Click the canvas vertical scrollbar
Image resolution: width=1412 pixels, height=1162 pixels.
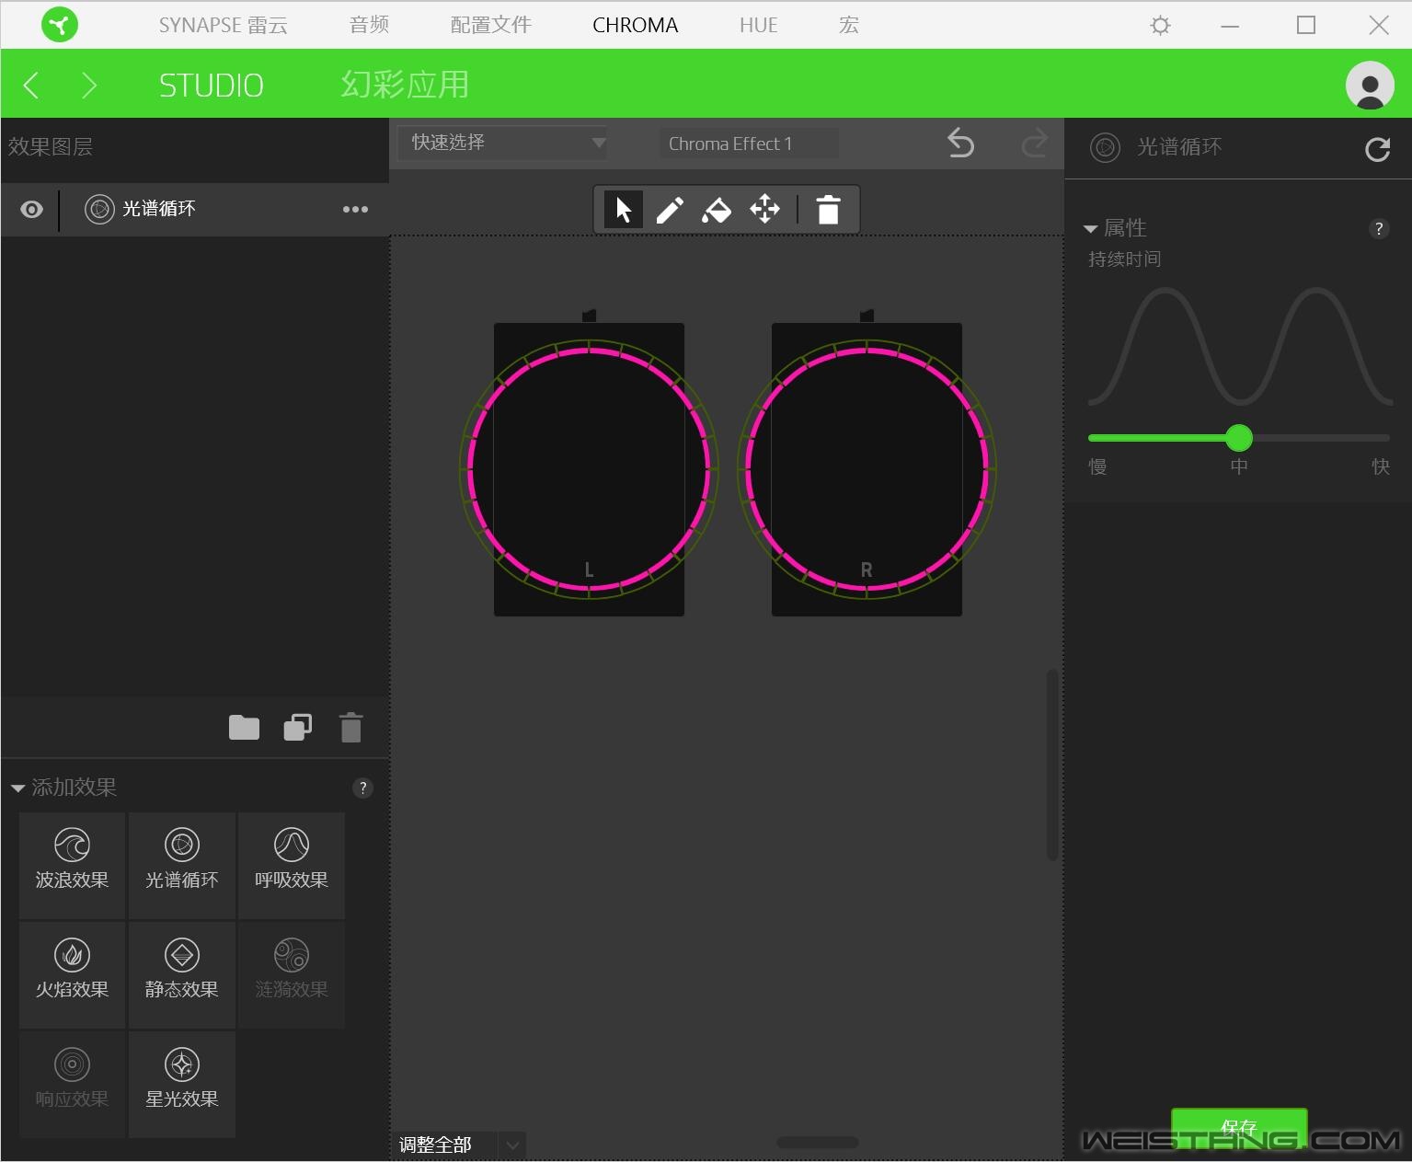pyautogui.click(x=1052, y=765)
